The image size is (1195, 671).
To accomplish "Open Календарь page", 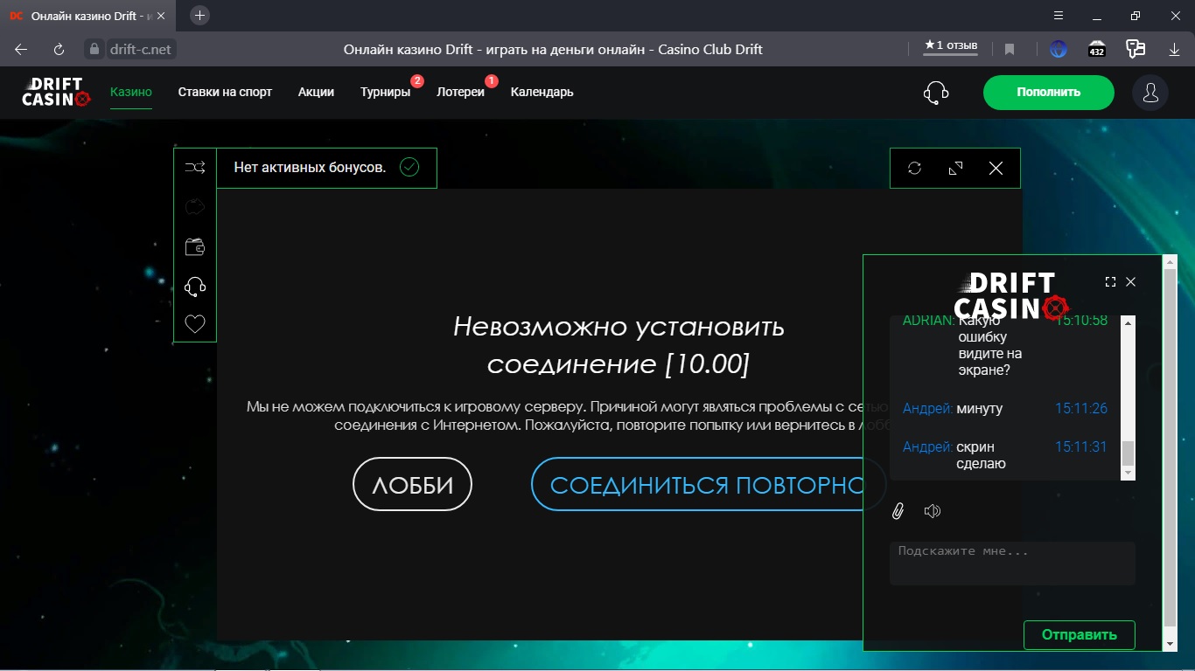I will coord(542,92).
